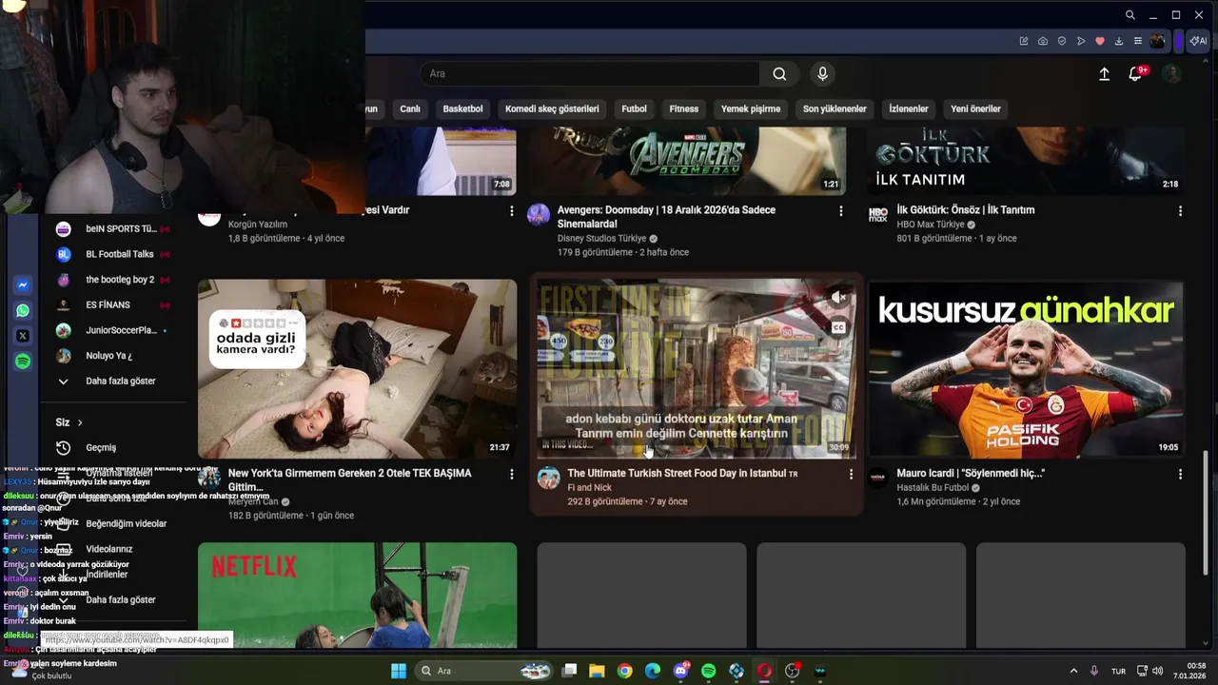The height and width of the screenshot is (685, 1218).
Task: Open Opera easy setup sliders icon
Action: pyautogui.click(x=1138, y=41)
